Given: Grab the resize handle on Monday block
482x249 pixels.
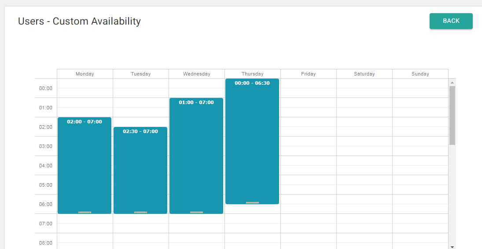Looking at the screenshot, I should (85, 212).
